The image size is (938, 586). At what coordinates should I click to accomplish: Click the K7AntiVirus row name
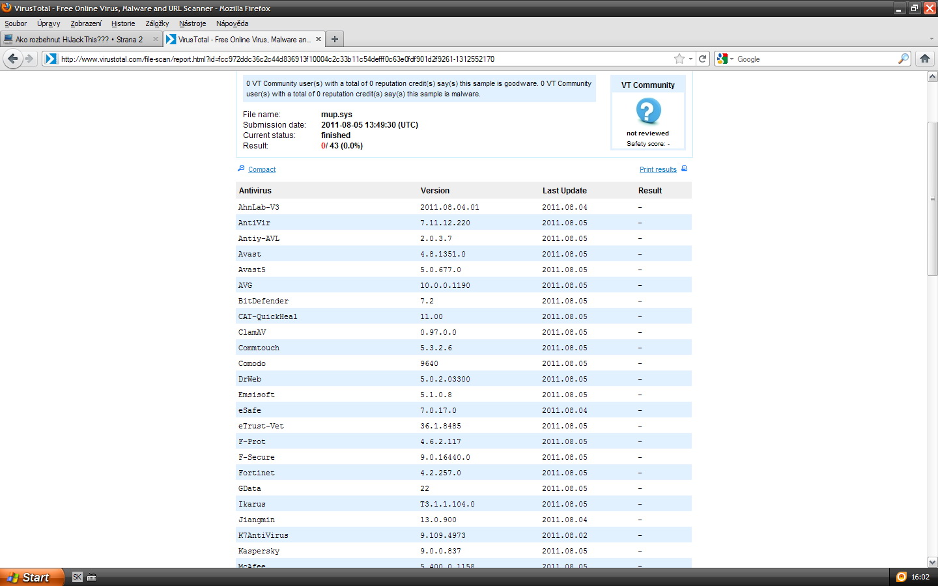(x=263, y=535)
